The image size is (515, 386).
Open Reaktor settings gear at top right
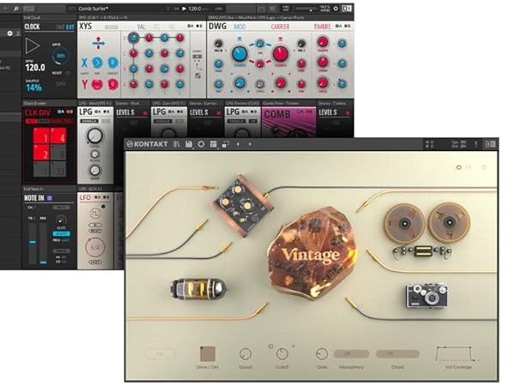click(336, 9)
